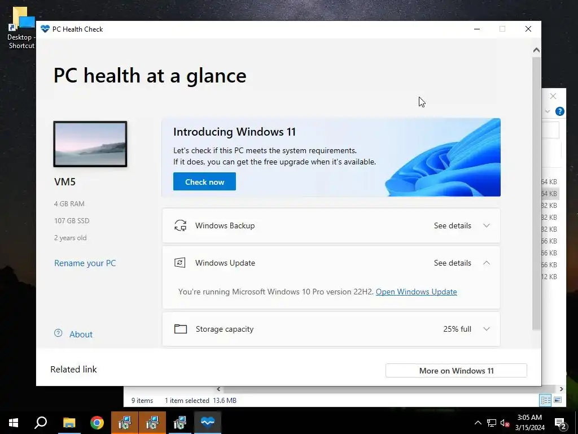Viewport: 578px width, 434px height.
Task: Minimize the PC Health Check window
Action: tap(477, 29)
